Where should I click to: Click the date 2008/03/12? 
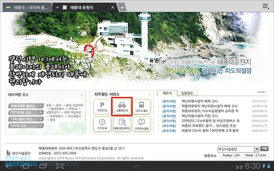[259, 131]
